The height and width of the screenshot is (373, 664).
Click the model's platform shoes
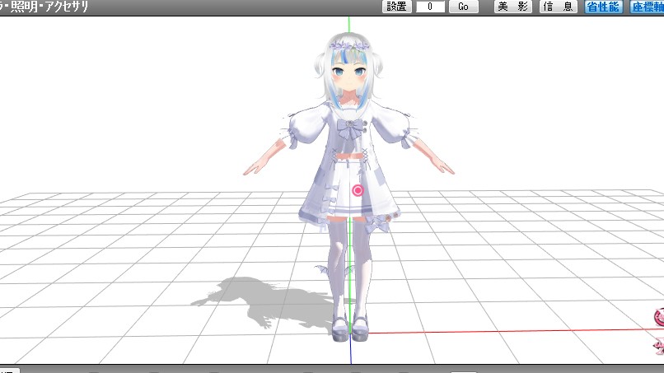click(351, 329)
